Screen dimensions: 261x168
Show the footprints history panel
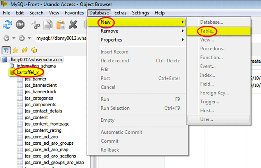(x=25, y=50)
